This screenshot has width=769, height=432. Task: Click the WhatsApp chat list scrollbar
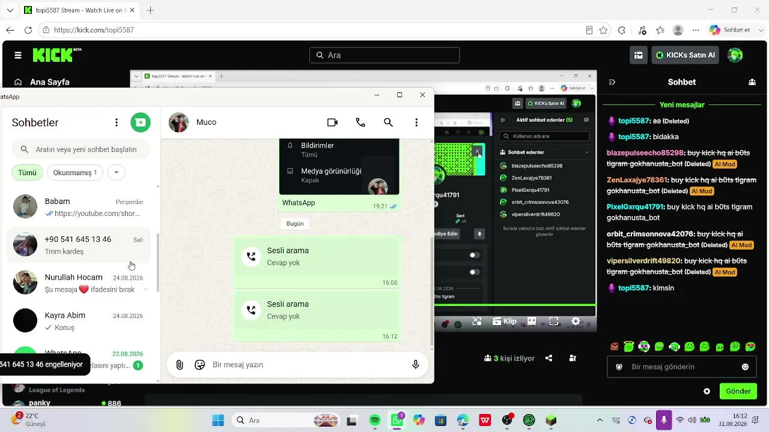158,262
